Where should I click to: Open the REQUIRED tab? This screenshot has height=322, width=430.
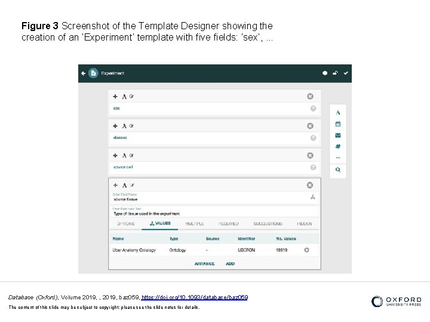click(x=228, y=224)
